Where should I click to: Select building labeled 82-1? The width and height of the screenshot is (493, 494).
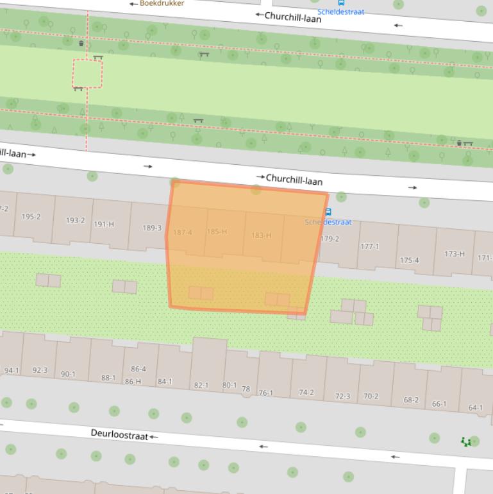201,385
